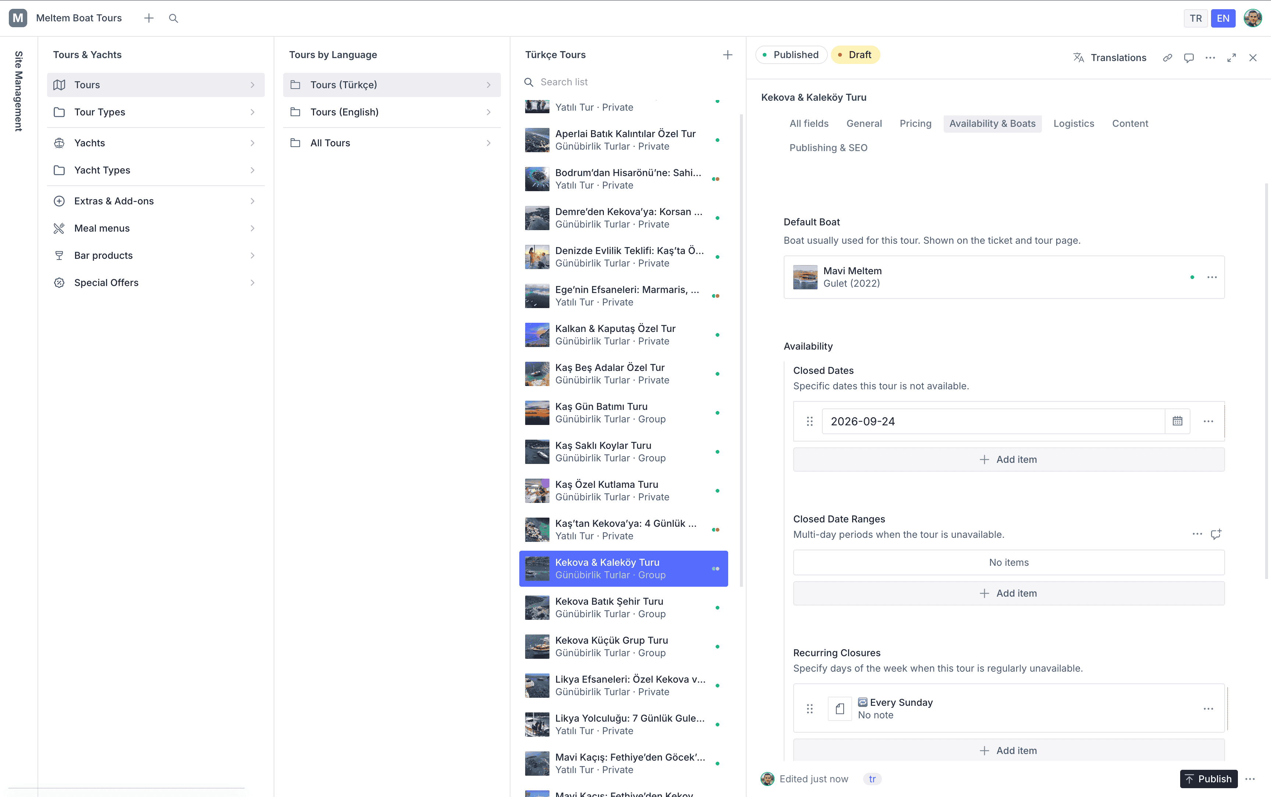Screen dimensions: 1271x797
Task: Grab drag handle of Every Sunday item
Action: [810, 708]
